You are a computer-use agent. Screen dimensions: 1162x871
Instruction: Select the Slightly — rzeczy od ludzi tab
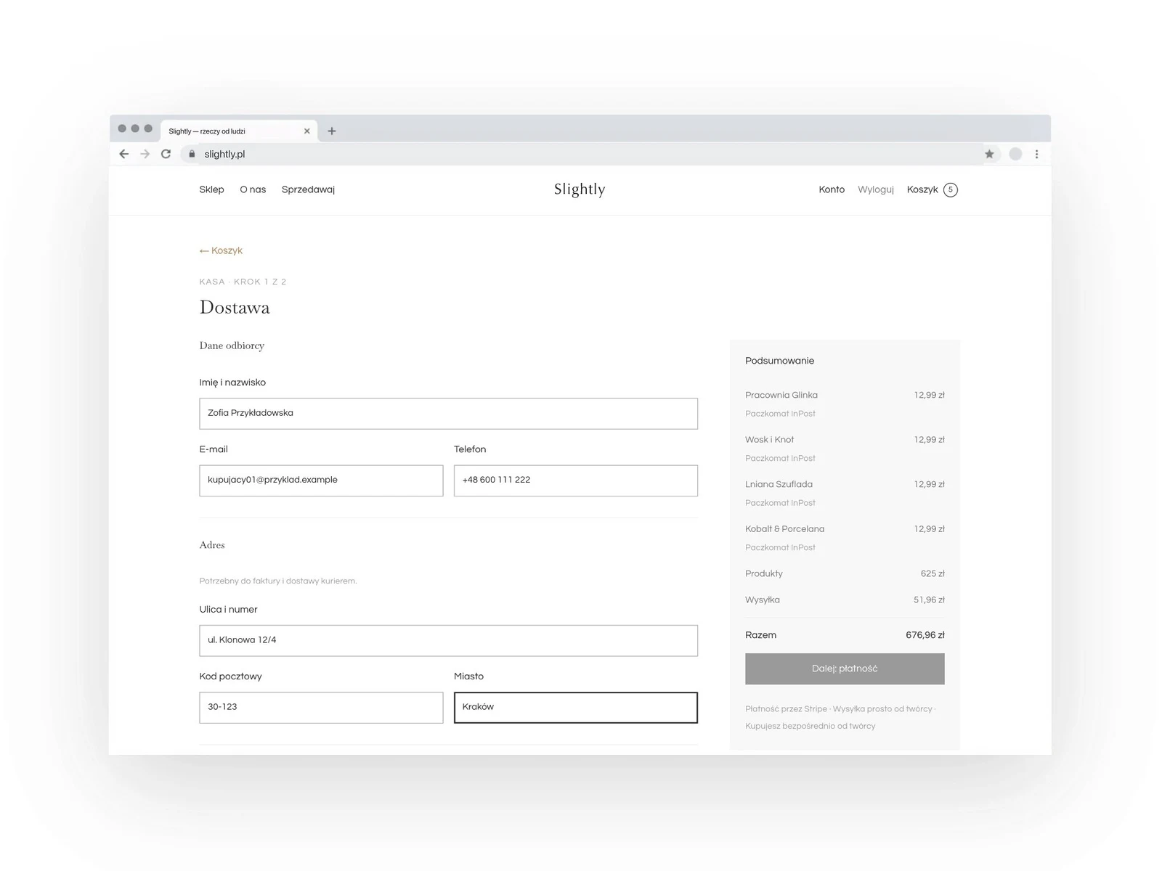239,131
